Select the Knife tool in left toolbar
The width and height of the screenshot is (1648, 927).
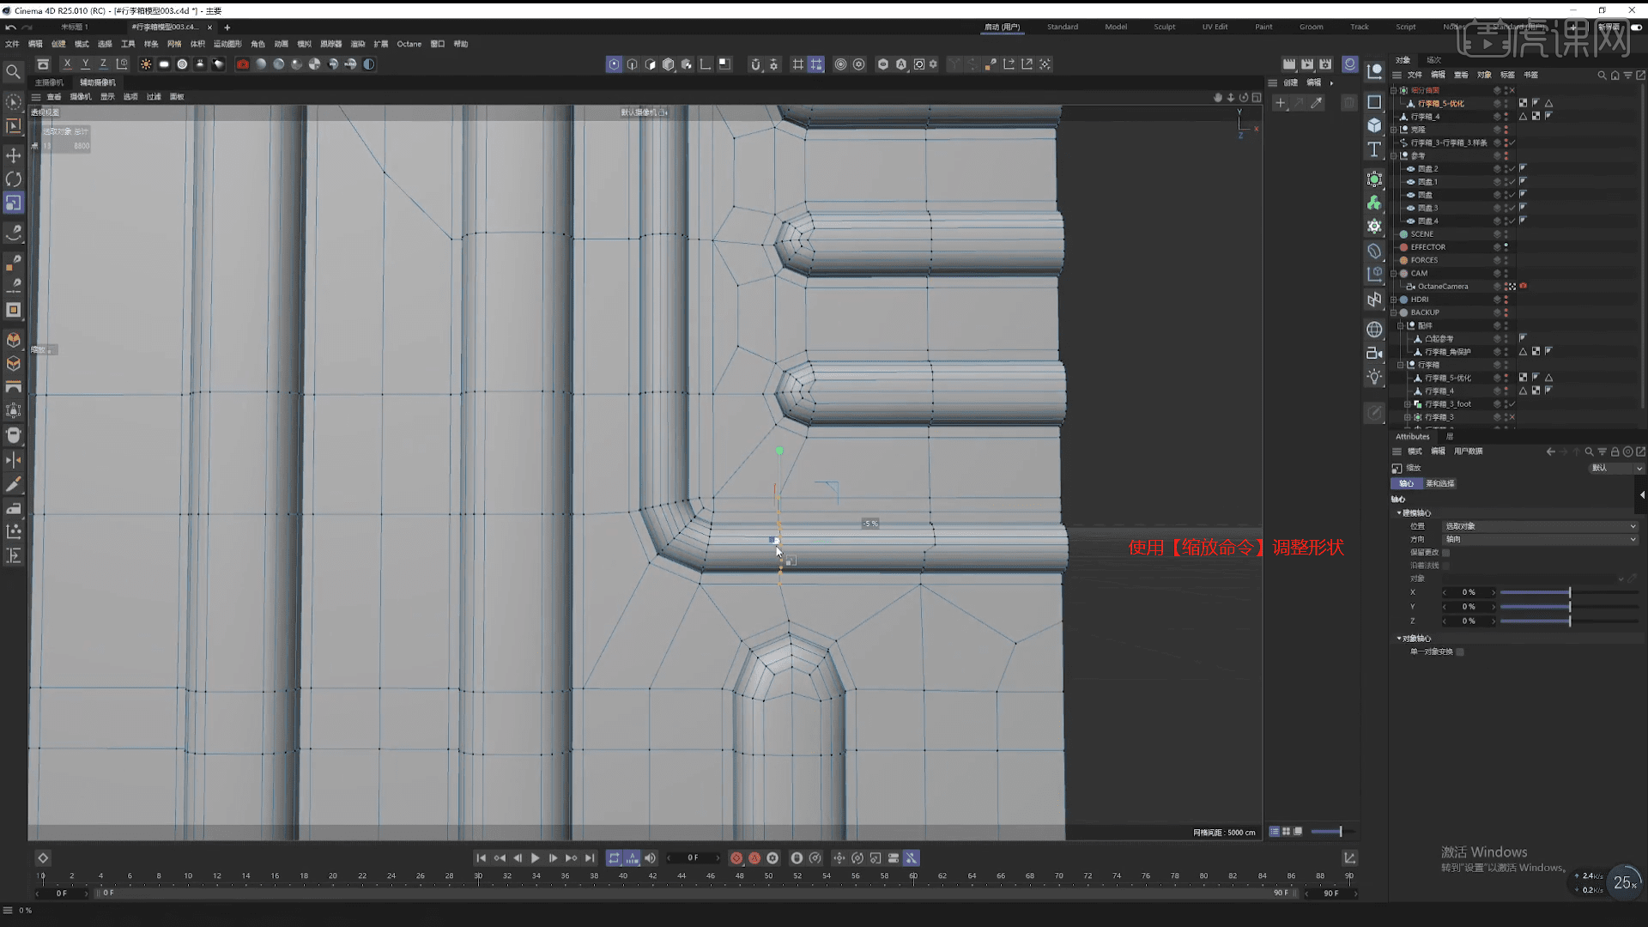(x=13, y=485)
